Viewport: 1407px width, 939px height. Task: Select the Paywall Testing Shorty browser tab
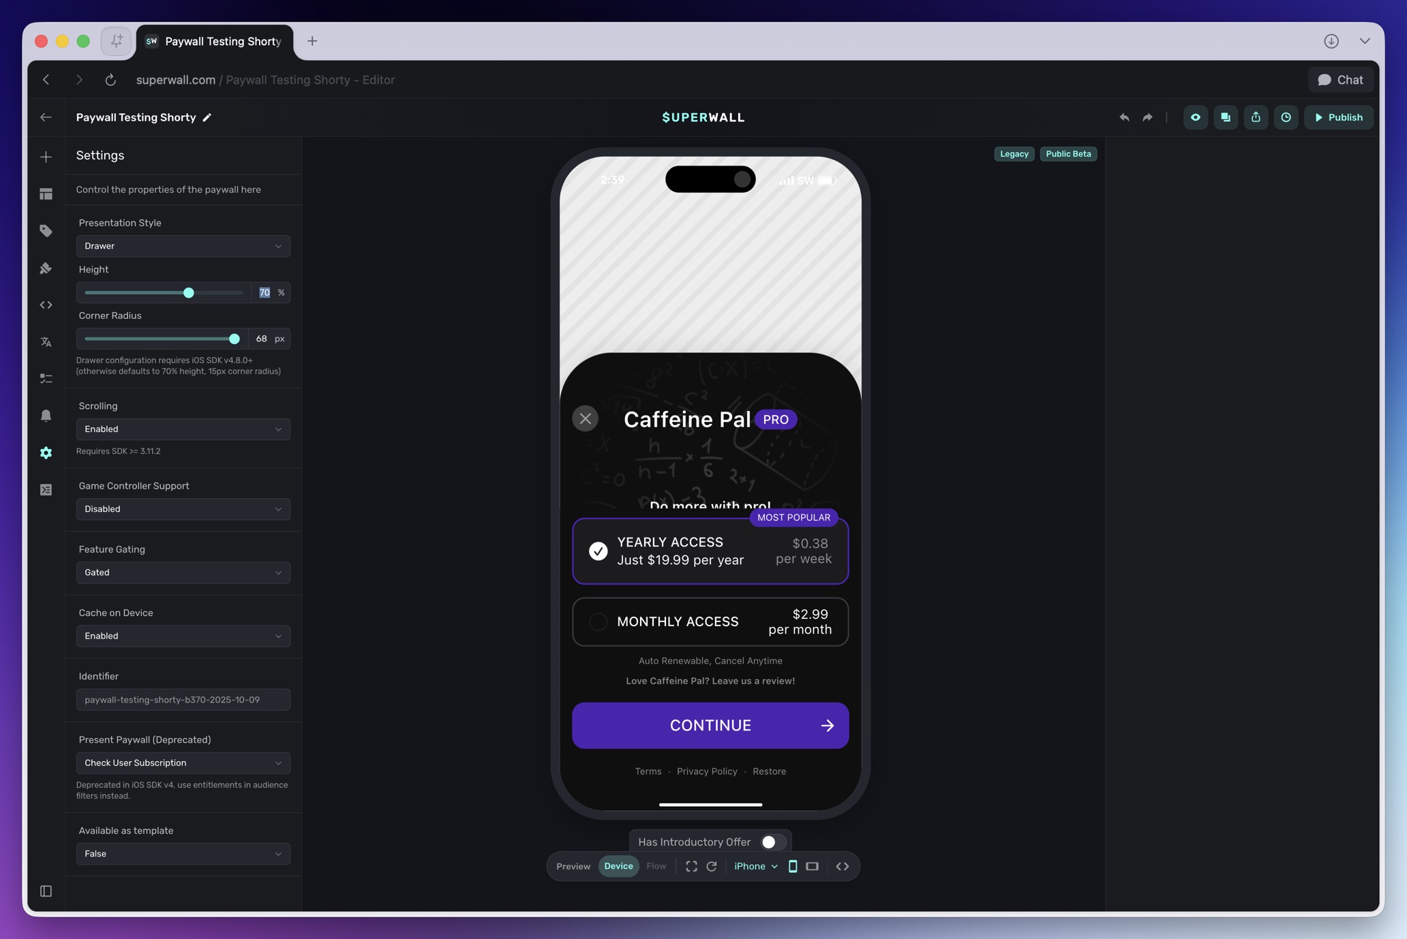click(215, 42)
